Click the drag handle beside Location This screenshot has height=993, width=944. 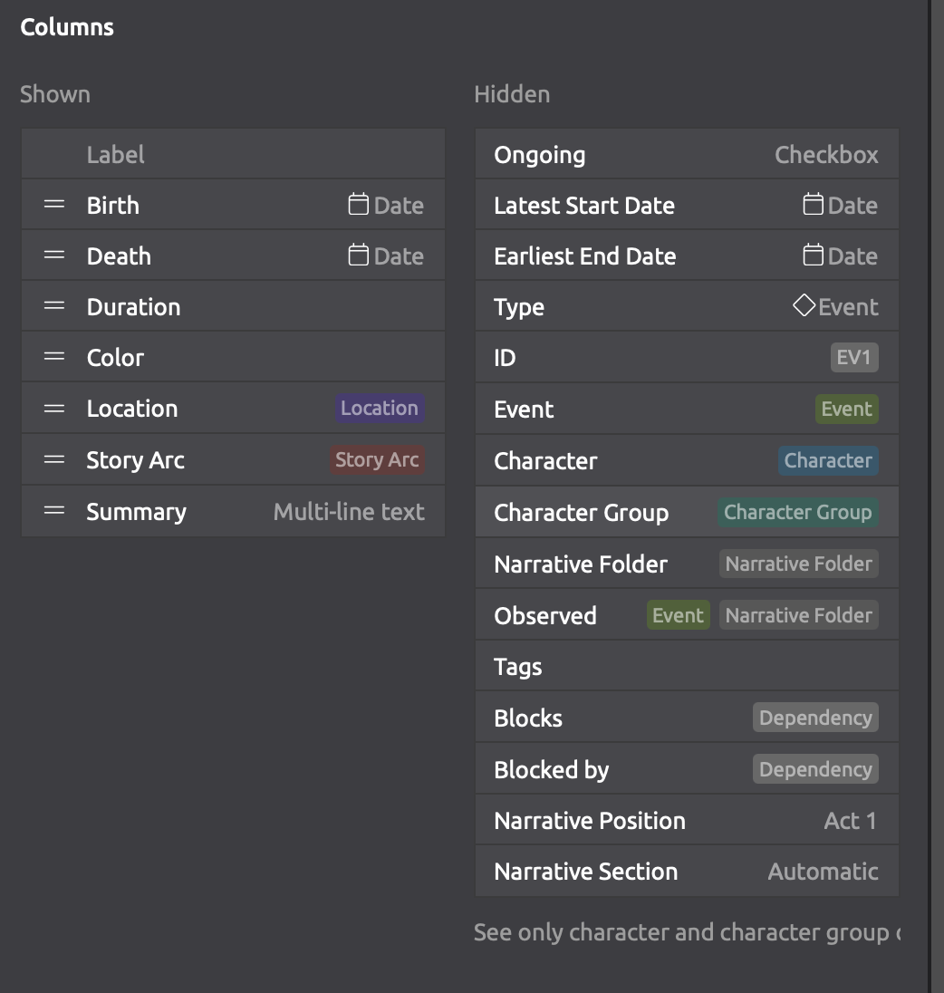(x=54, y=409)
